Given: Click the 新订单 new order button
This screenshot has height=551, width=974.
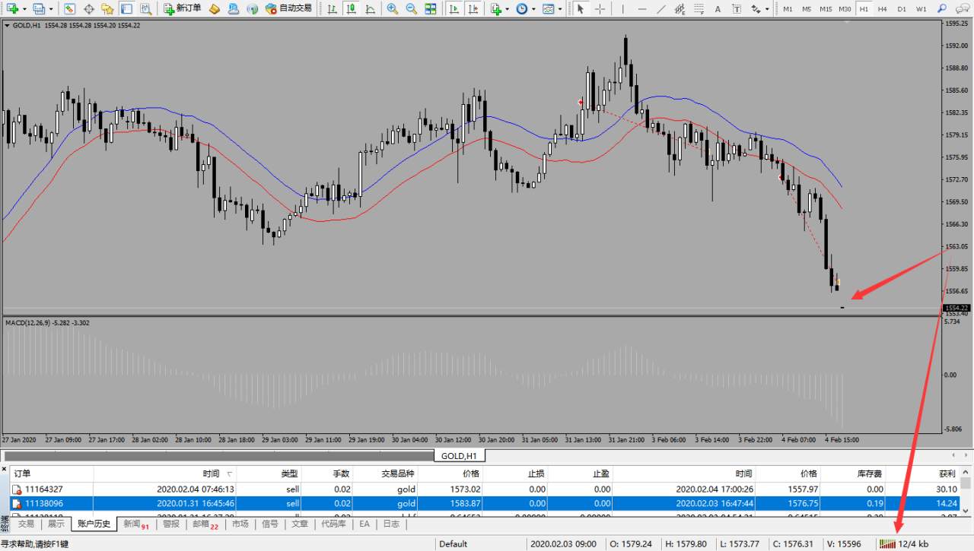Looking at the screenshot, I should [183, 8].
